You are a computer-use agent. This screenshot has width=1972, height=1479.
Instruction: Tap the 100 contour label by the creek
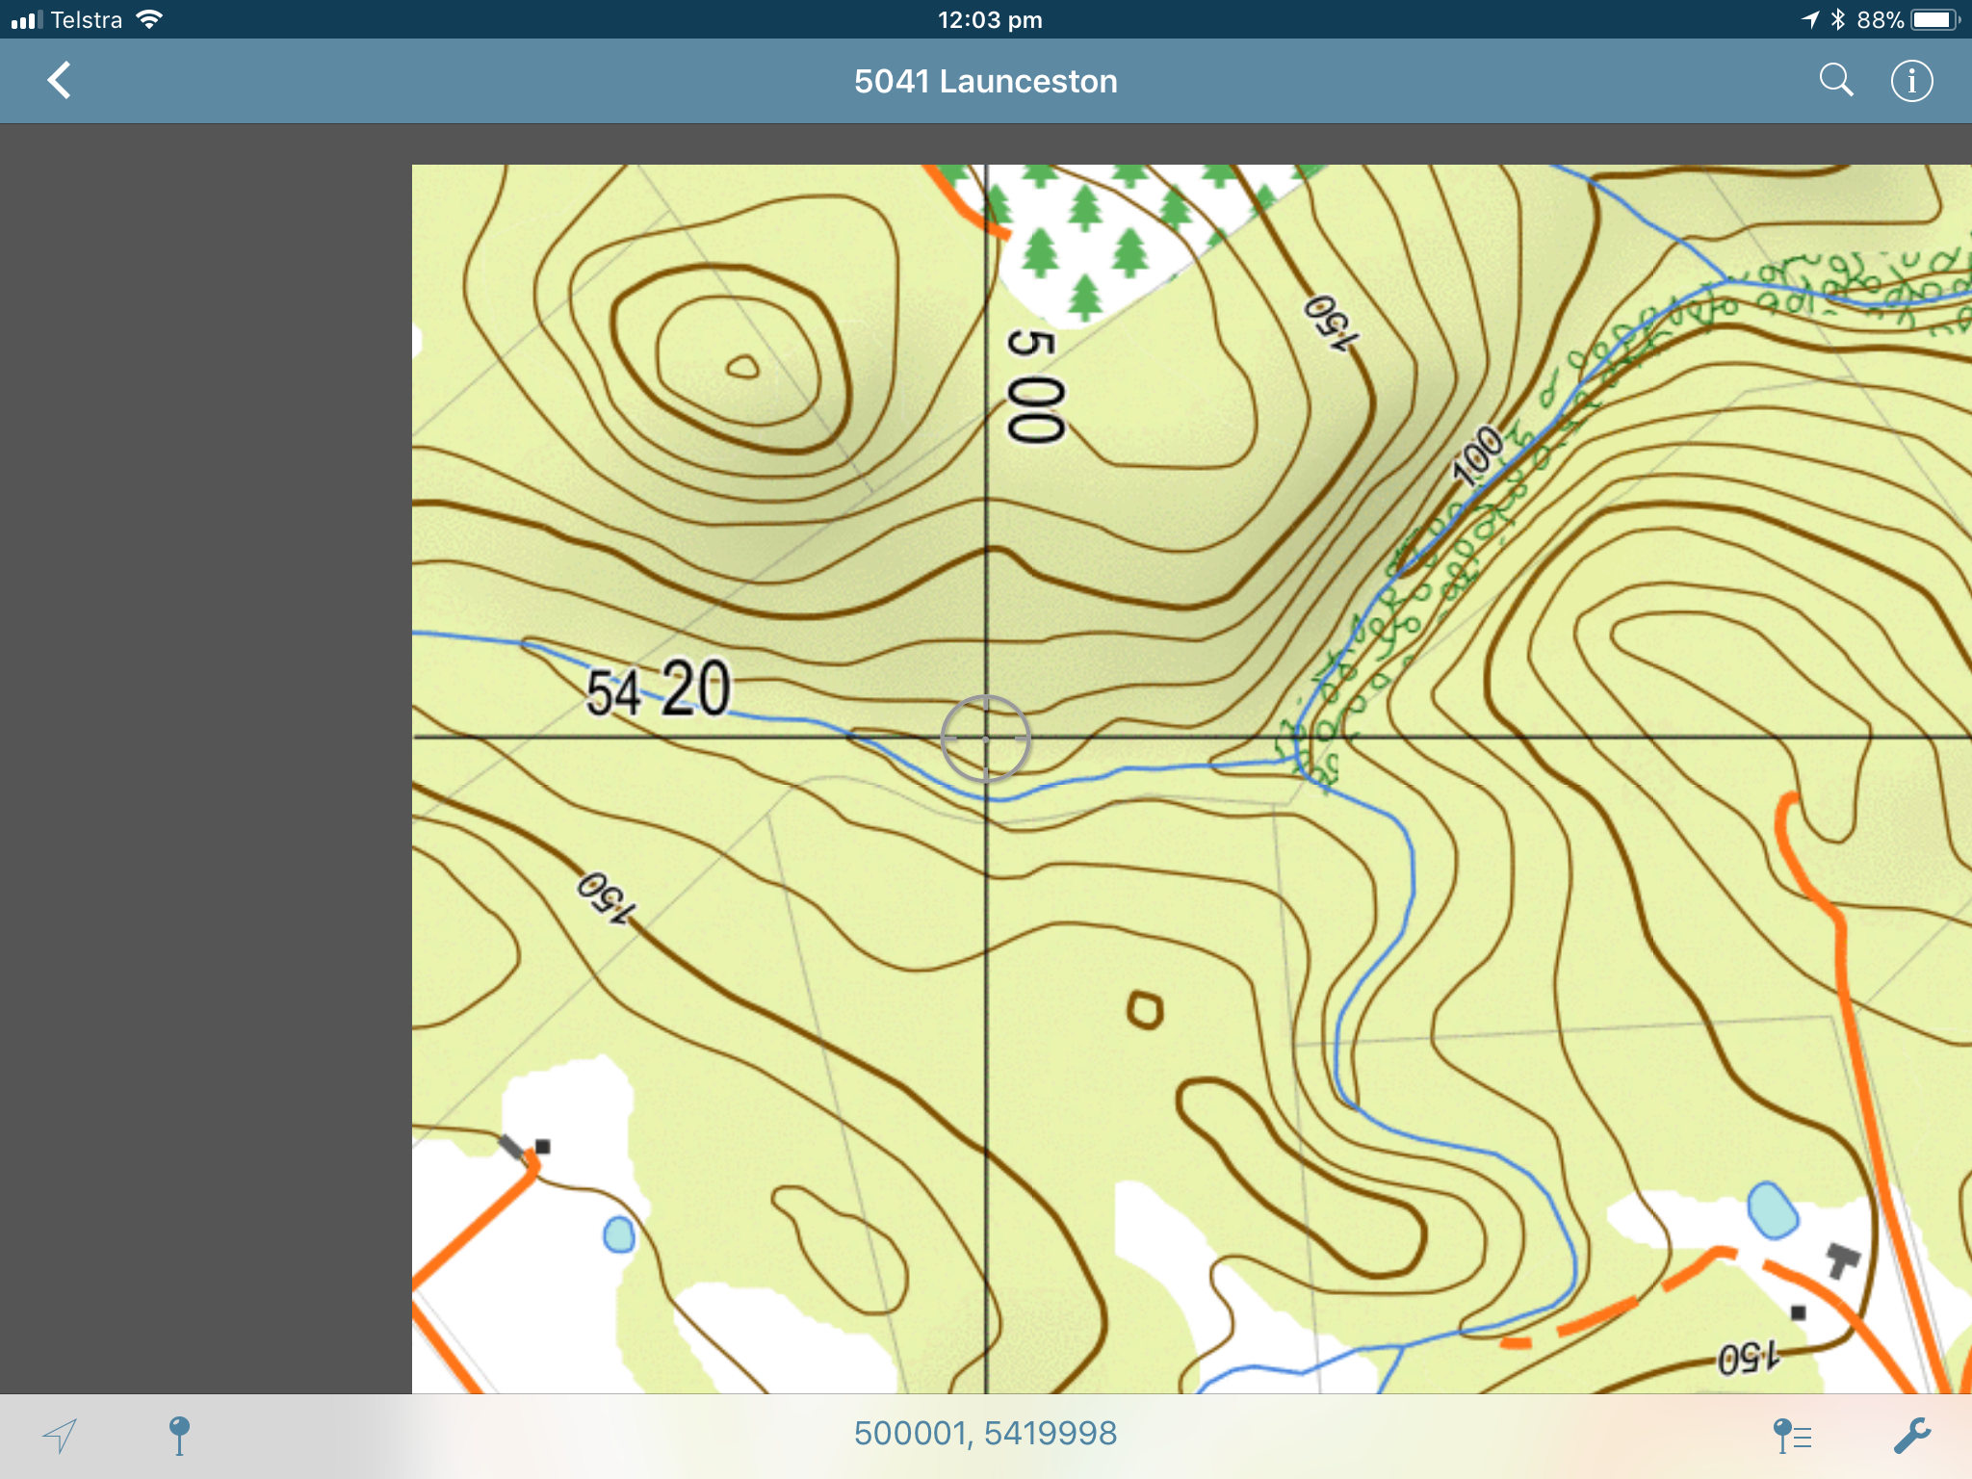click(1477, 454)
